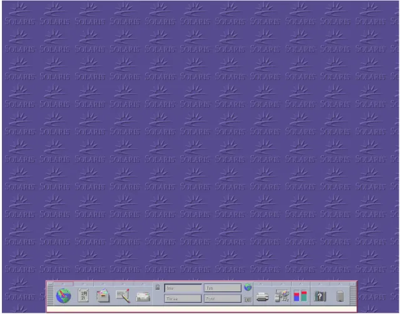Screen dimensions: 400x314
Task: Click the EXIT logout button
Action: point(247,300)
